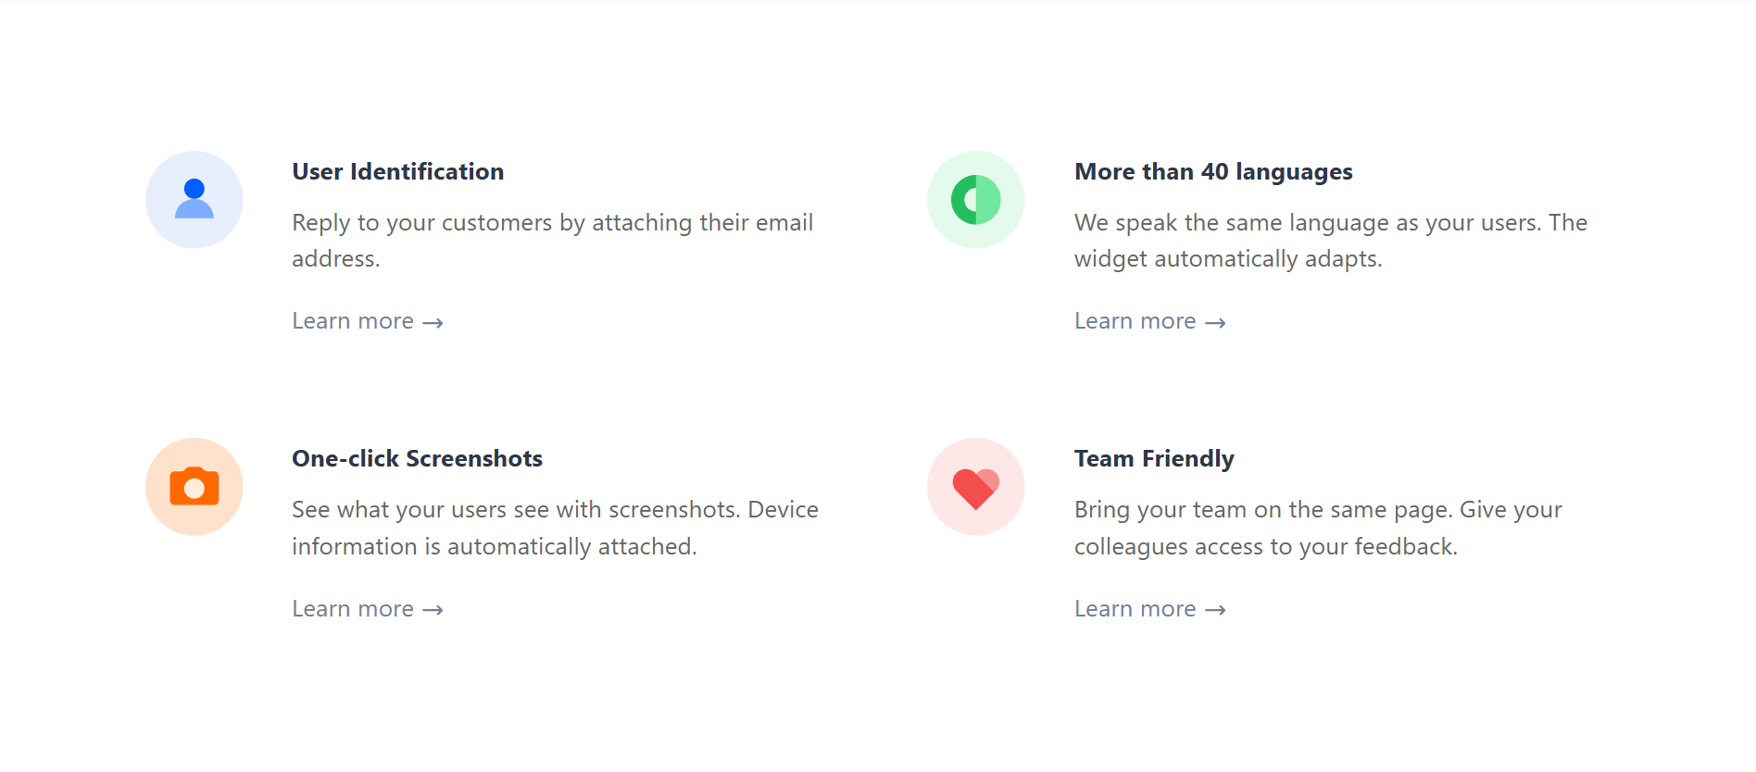
Task: Click the arrow next to One-click Screenshots Learn more
Action: [x=433, y=610]
